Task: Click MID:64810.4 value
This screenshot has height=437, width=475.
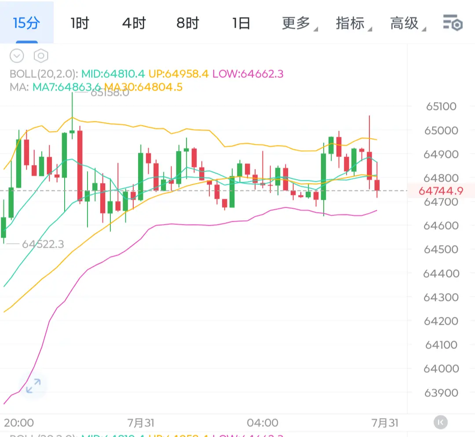Action: pos(113,73)
